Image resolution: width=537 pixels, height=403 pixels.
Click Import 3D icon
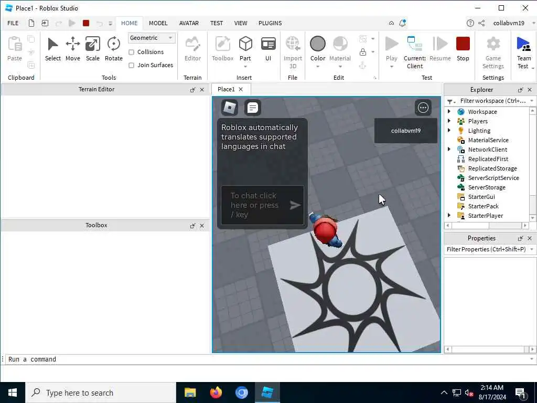(293, 44)
